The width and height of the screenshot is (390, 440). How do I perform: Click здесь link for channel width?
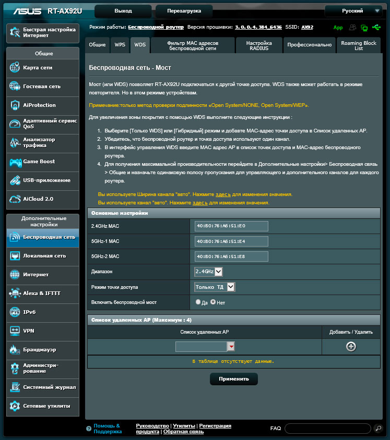(223, 194)
